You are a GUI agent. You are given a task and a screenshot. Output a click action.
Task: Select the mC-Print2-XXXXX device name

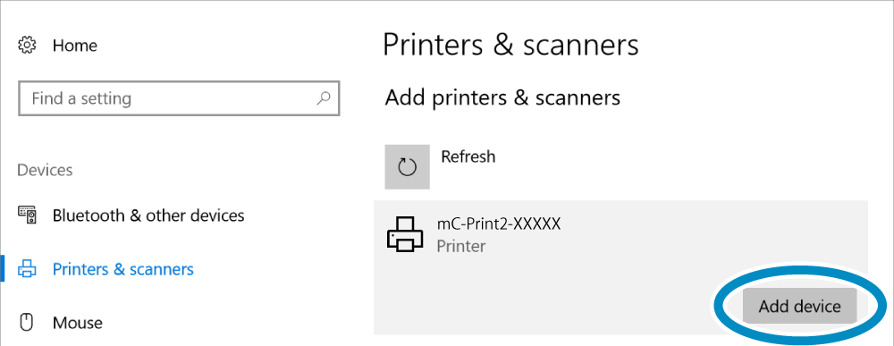499,224
